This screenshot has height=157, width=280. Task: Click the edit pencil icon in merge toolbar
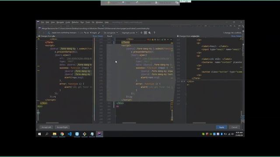99,33
